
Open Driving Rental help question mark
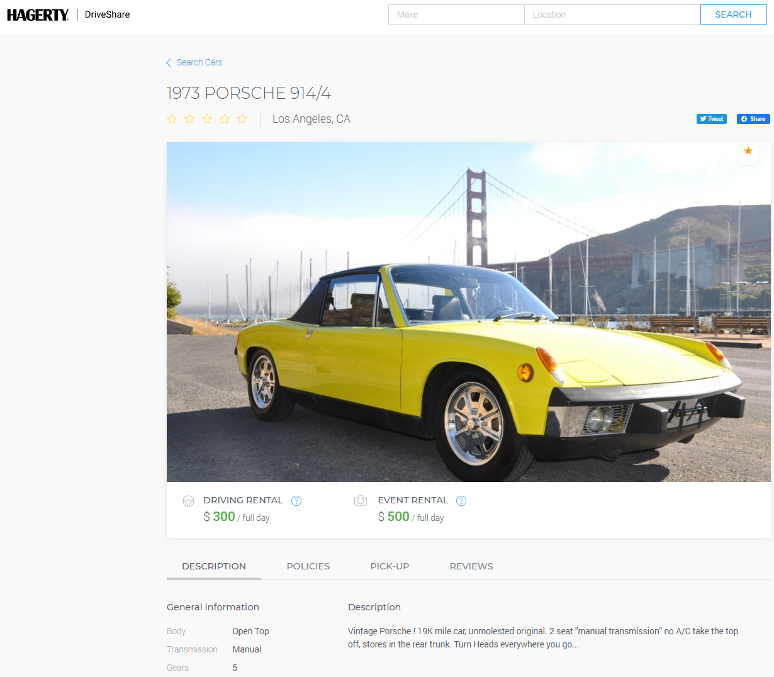pyautogui.click(x=296, y=501)
